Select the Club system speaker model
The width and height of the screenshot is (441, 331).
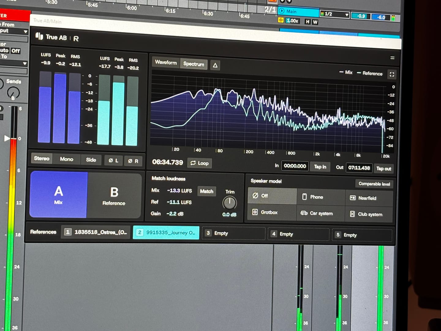coord(369,214)
